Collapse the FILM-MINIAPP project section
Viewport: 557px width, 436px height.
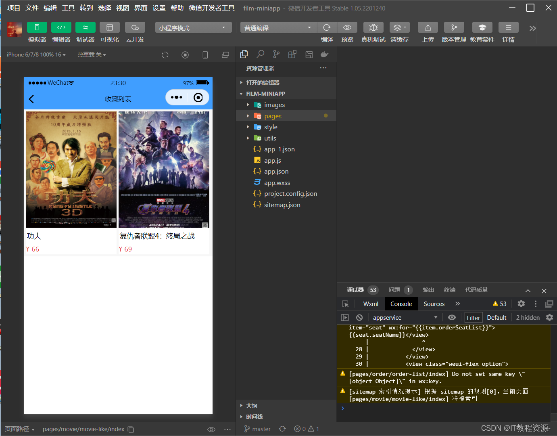286,93
